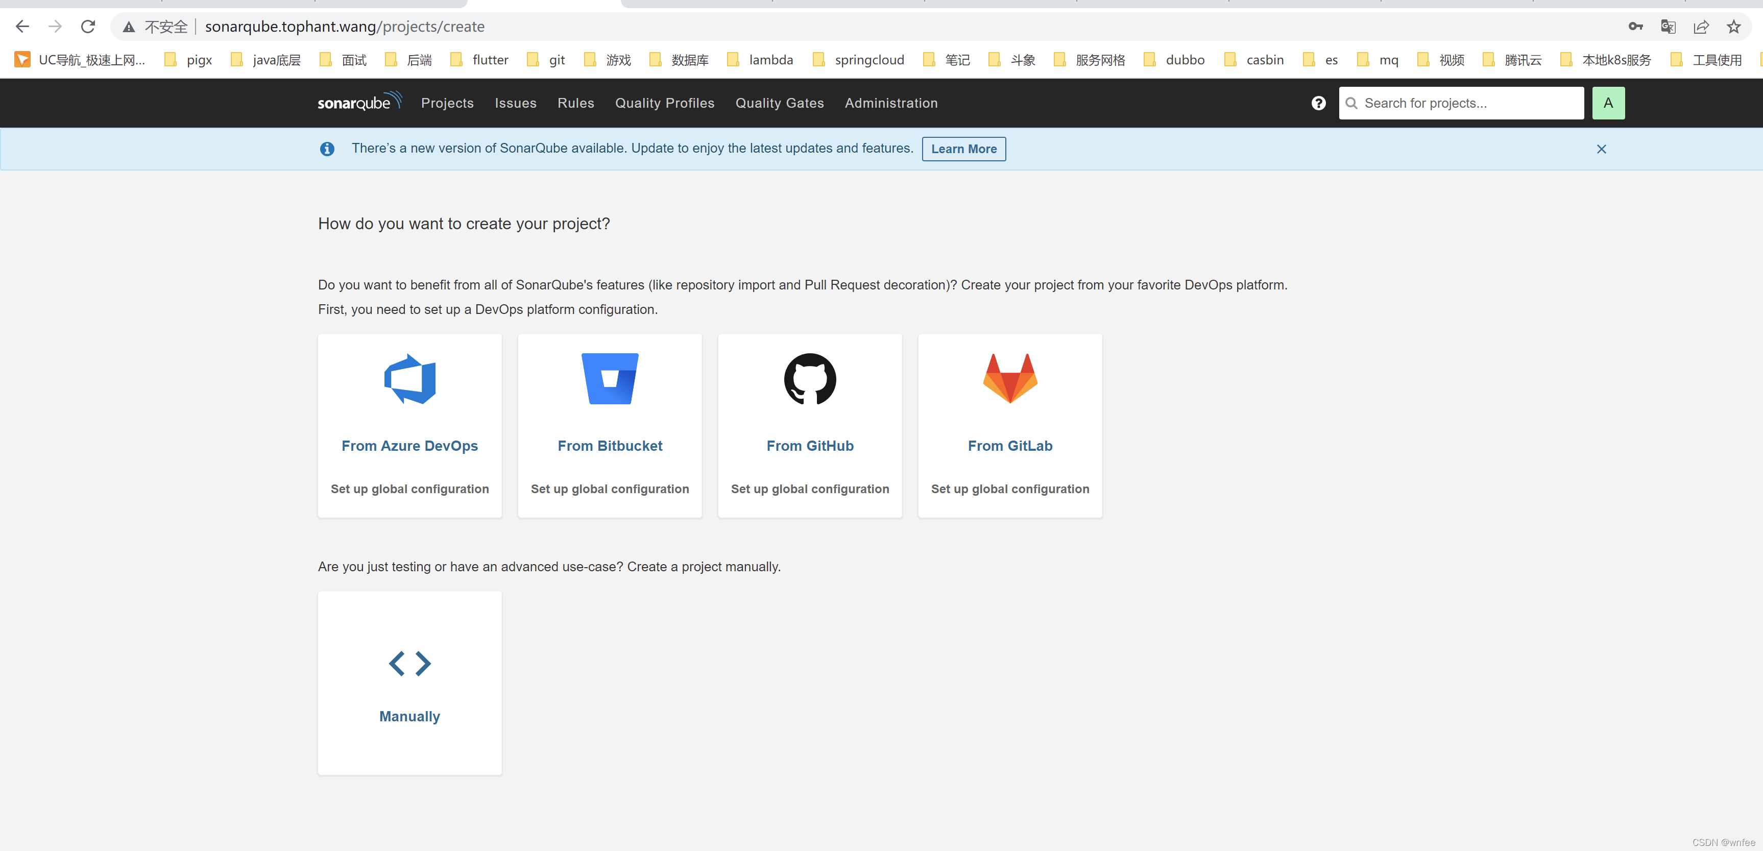Open the springcloud bookmarks folder
Viewport: 1763px width, 851px height.
tap(868, 60)
